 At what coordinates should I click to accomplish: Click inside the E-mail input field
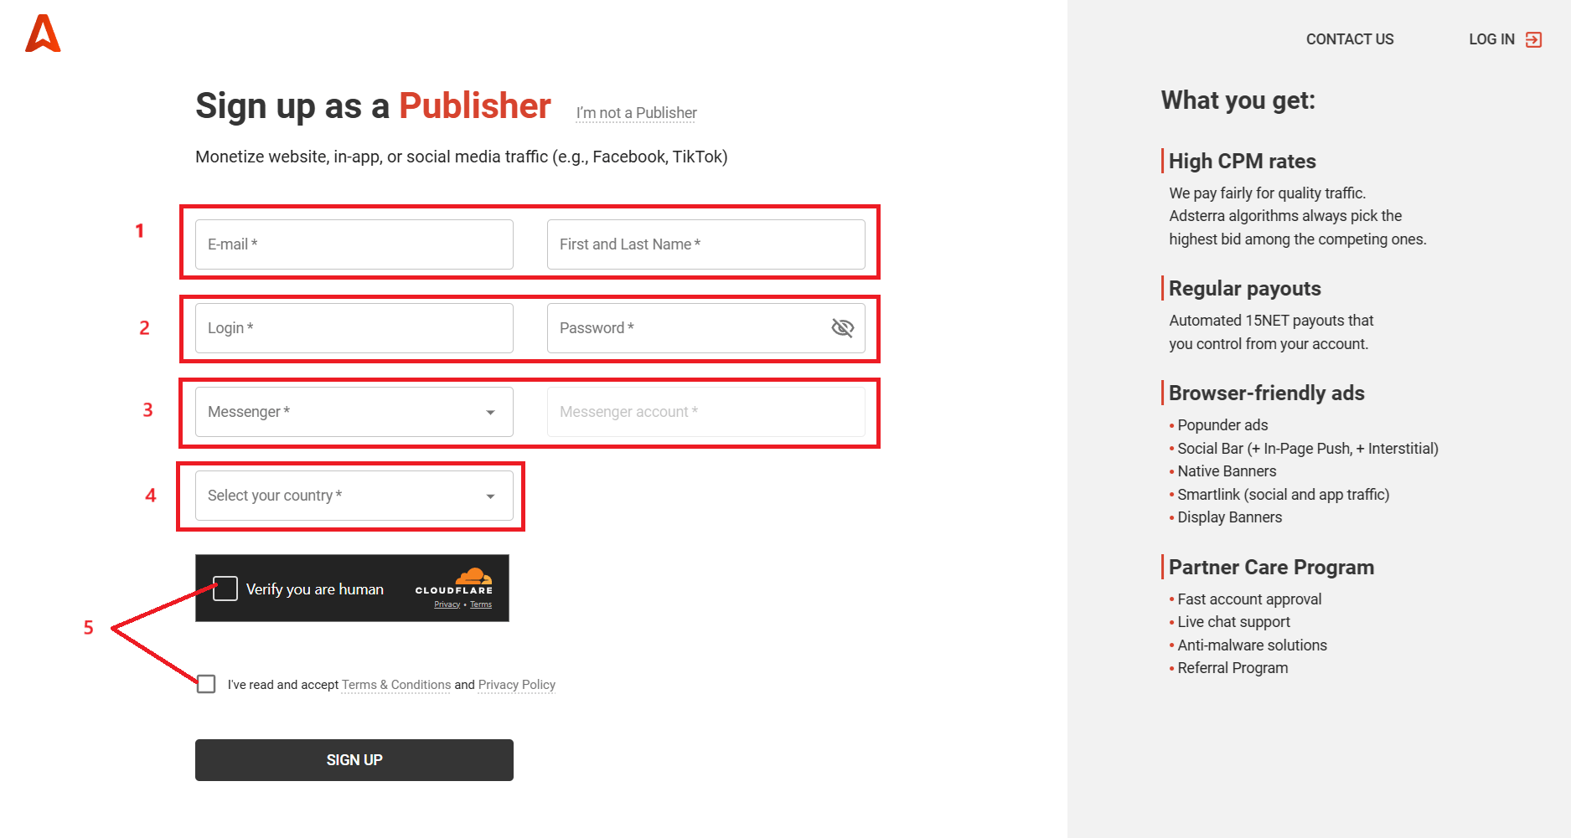(x=352, y=244)
